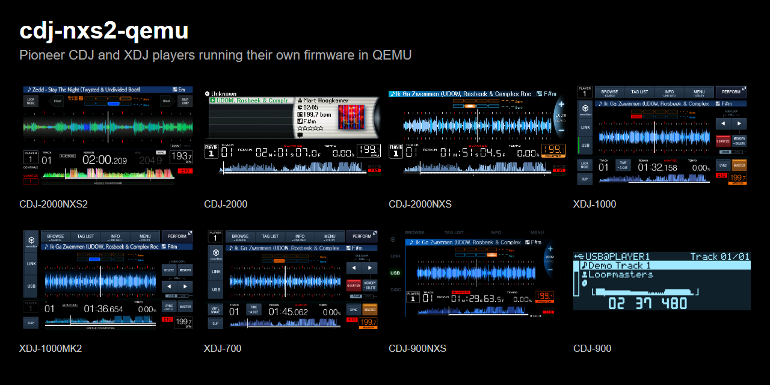Select call right arrow on XDJ-1000MK2

(185, 287)
